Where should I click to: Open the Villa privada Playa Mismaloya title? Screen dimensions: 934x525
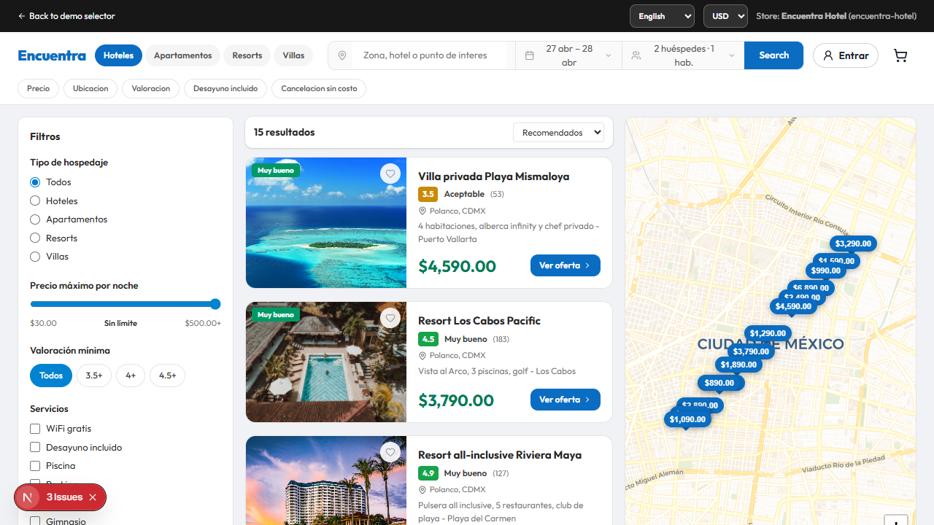click(x=493, y=176)
